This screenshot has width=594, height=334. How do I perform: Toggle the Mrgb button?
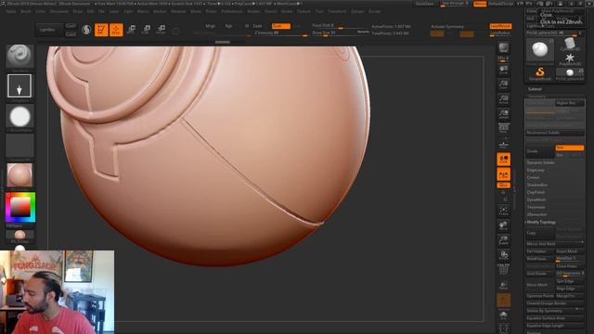[211, 26]
